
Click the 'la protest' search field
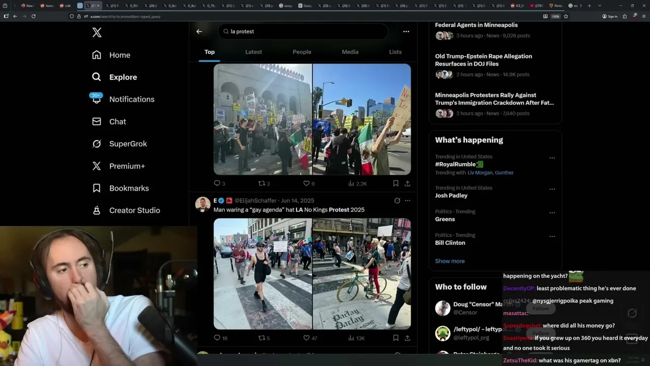pos(303,32)
